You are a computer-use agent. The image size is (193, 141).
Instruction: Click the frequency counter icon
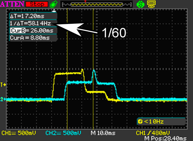tap(140, 121)
